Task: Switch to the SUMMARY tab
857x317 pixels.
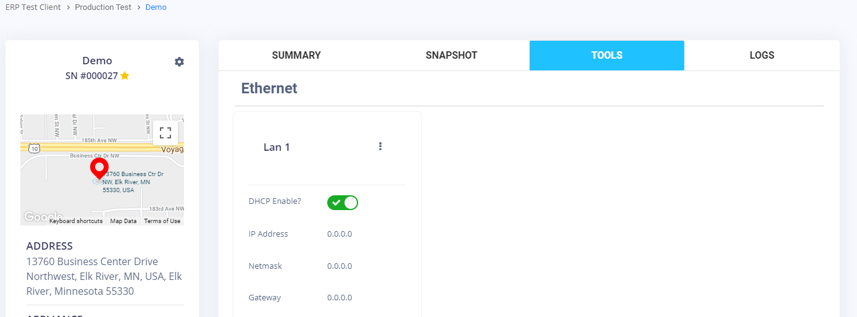Action: pos(296,56)
